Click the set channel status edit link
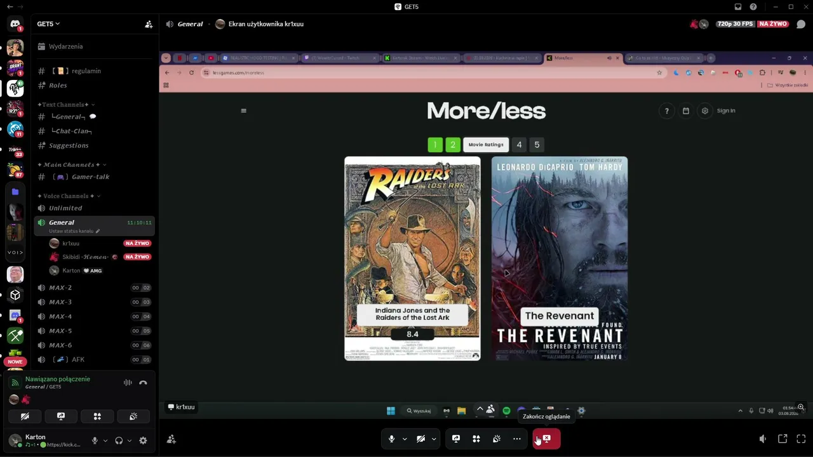The image size is (813, 457). (x=74, y=231)
